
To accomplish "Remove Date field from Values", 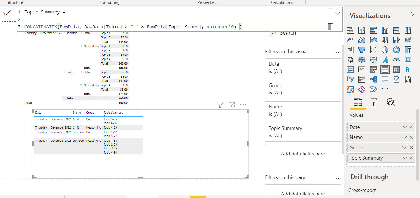I will (411, 127).
